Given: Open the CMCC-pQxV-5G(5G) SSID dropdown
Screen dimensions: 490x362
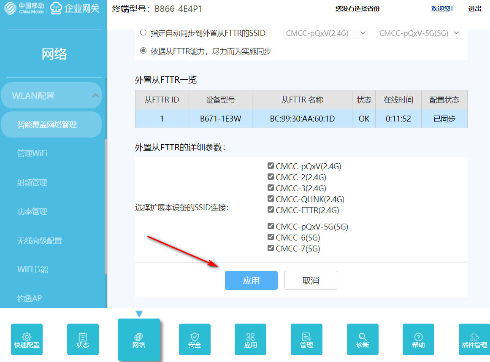Looking at the screenshot, I should (419, 33).
